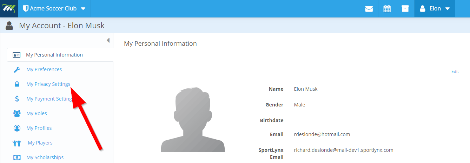470x163 pixels.
Task: Open the Elon user menu dropdown
Action: pyautogui.click(x=435, y=8)
